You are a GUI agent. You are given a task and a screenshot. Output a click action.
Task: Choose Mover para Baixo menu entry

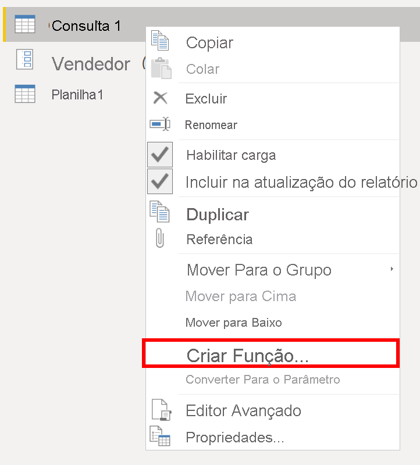[233, 323]
